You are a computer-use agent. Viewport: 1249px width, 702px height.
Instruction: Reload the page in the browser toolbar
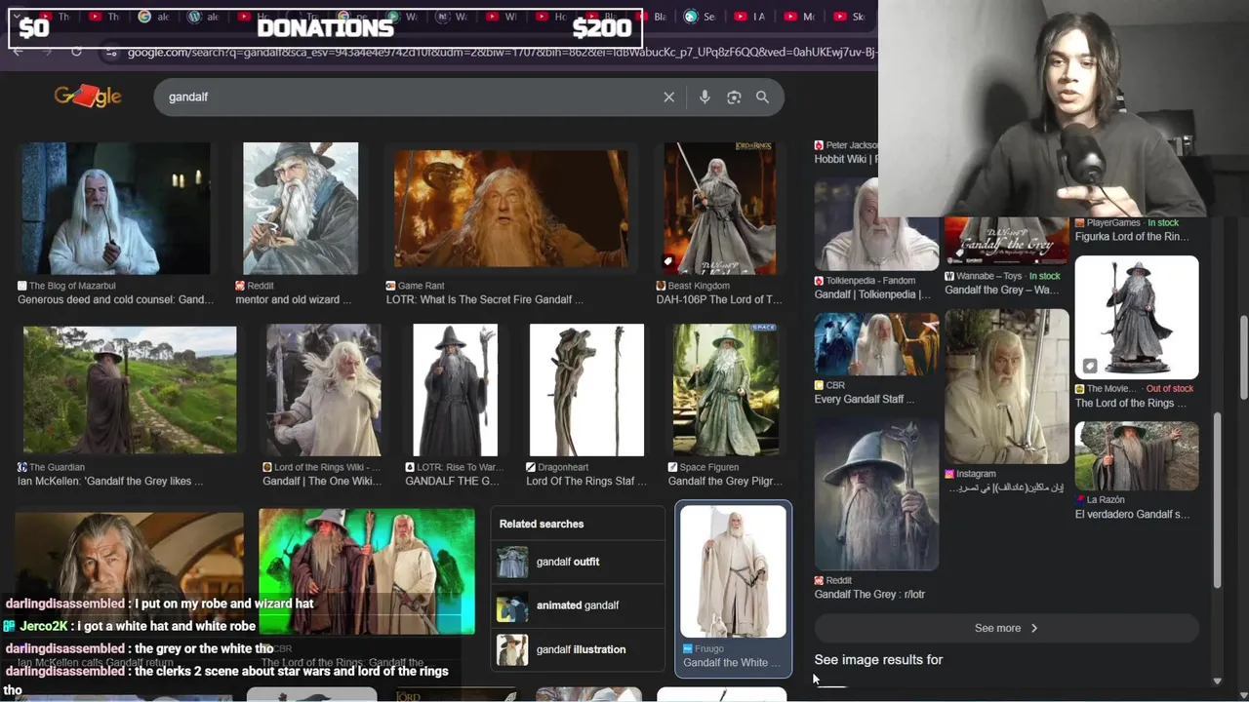coord(76,52)
